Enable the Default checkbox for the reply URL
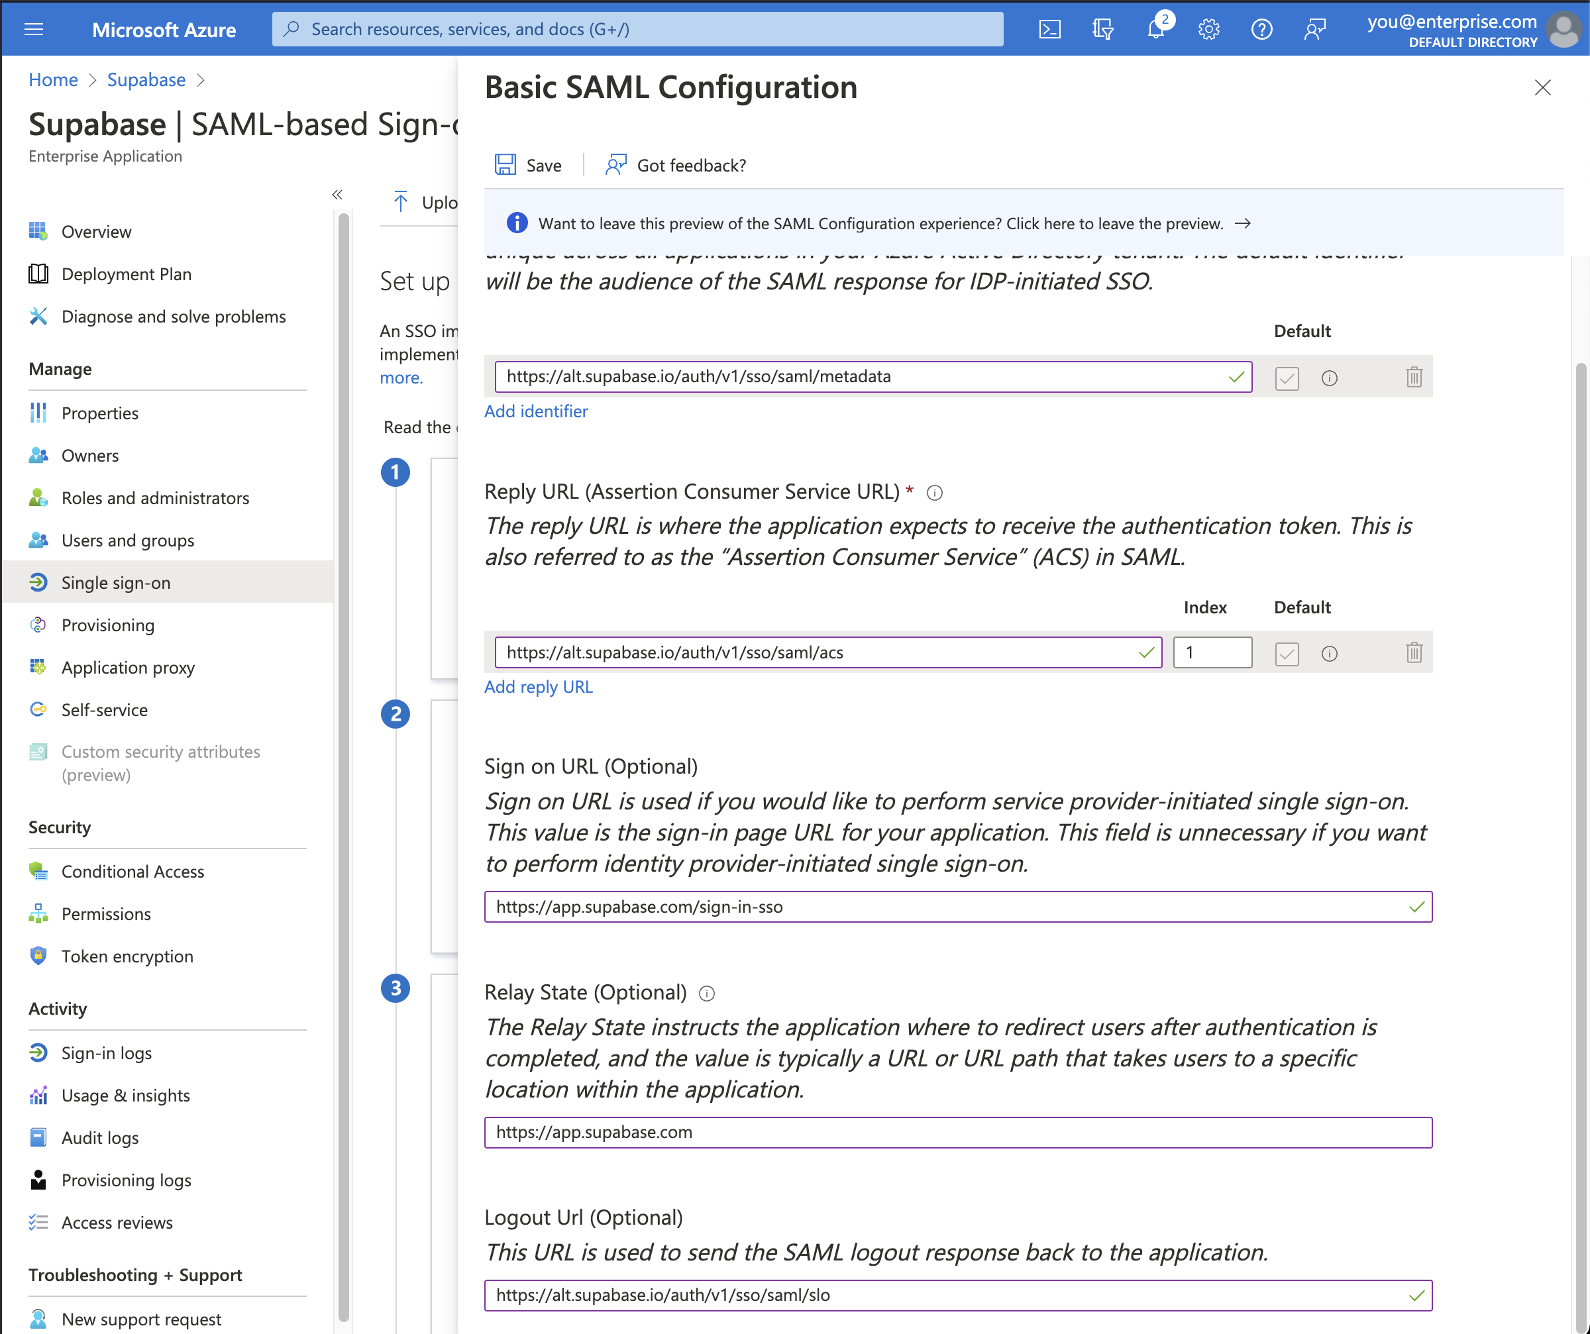1590x1334 pixels. (x=1287, y=653)
